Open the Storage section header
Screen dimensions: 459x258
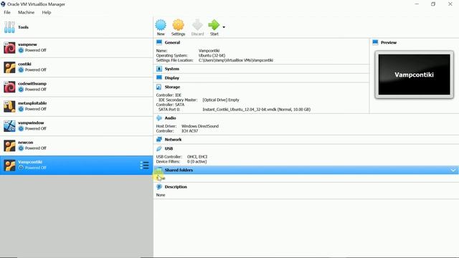[x=172, y=87]
